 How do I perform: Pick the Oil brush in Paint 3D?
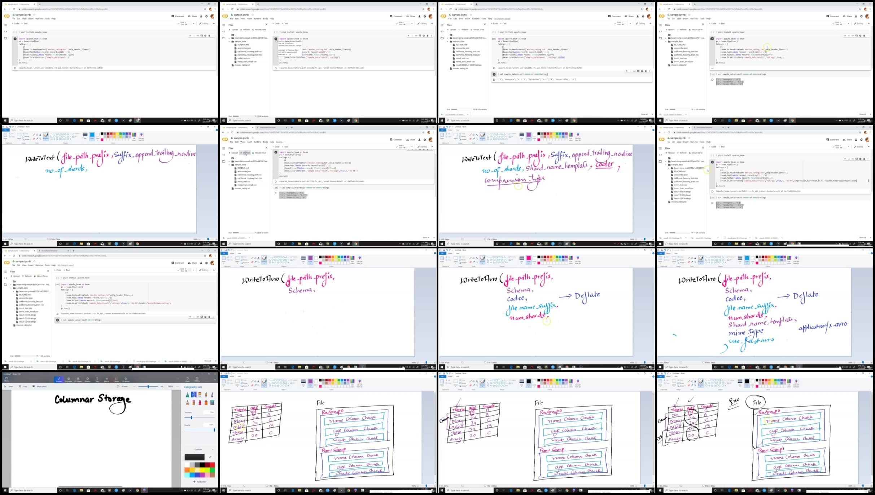[x=200, y=395]
